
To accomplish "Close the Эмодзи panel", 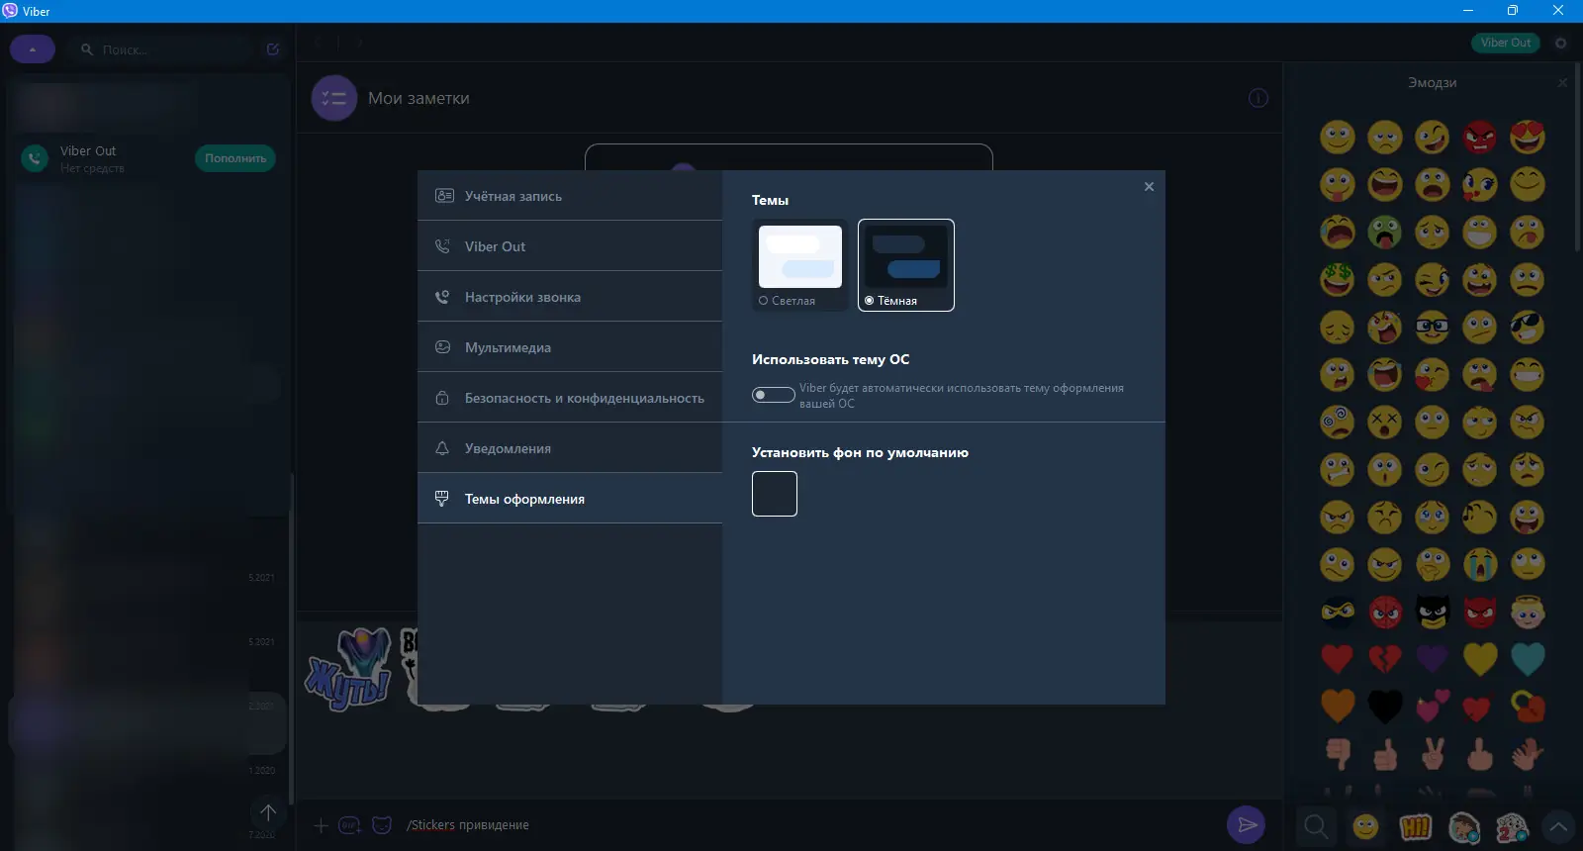I will (1562, 83).
